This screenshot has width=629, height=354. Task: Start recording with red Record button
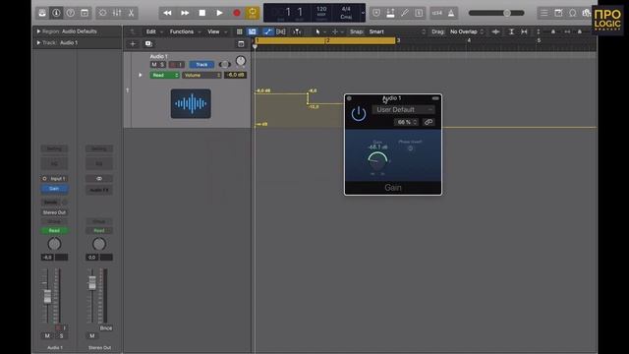[x=237, y=13]
